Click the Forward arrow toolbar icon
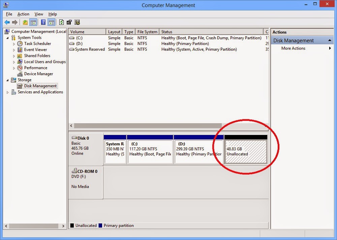The height and width of the screenshot is (240, 337). tap(14, 22)
